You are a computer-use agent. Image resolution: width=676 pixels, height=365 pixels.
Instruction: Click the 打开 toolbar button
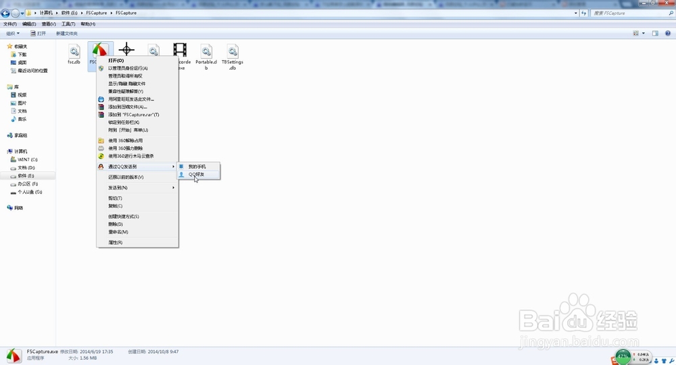[39, 33]
